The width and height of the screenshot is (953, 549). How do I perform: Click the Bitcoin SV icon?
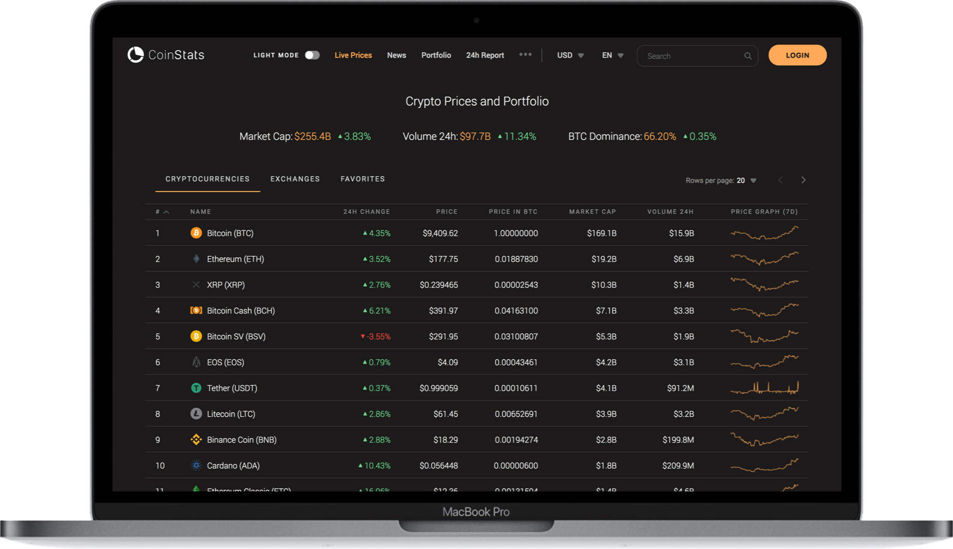pos(196,336)
